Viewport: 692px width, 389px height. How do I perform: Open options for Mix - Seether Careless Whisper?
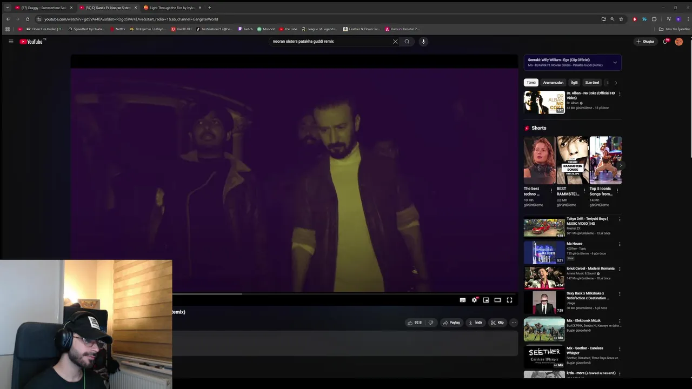(x=620, y=348)
